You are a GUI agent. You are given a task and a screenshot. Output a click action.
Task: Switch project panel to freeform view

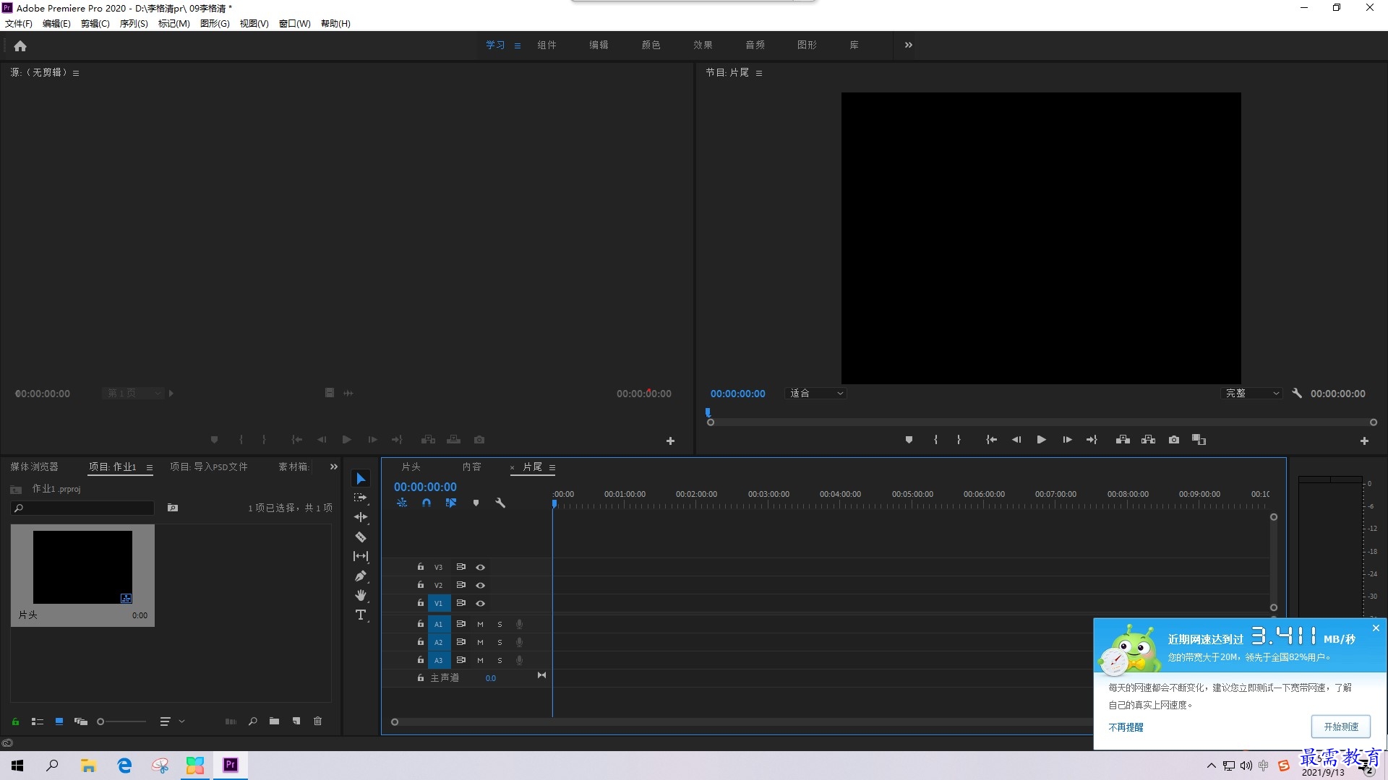81,721
